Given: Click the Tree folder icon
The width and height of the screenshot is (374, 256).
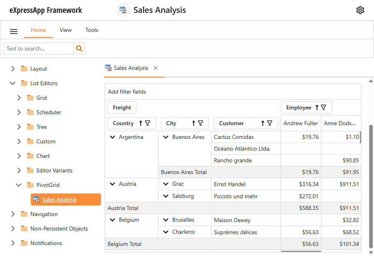Looking at the screenshot, I should tap(30, 127).
